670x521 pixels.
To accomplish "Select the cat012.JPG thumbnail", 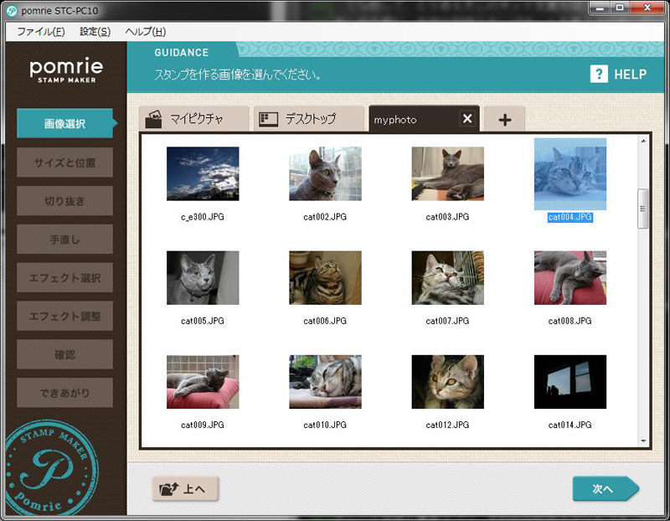I will 448,382.
